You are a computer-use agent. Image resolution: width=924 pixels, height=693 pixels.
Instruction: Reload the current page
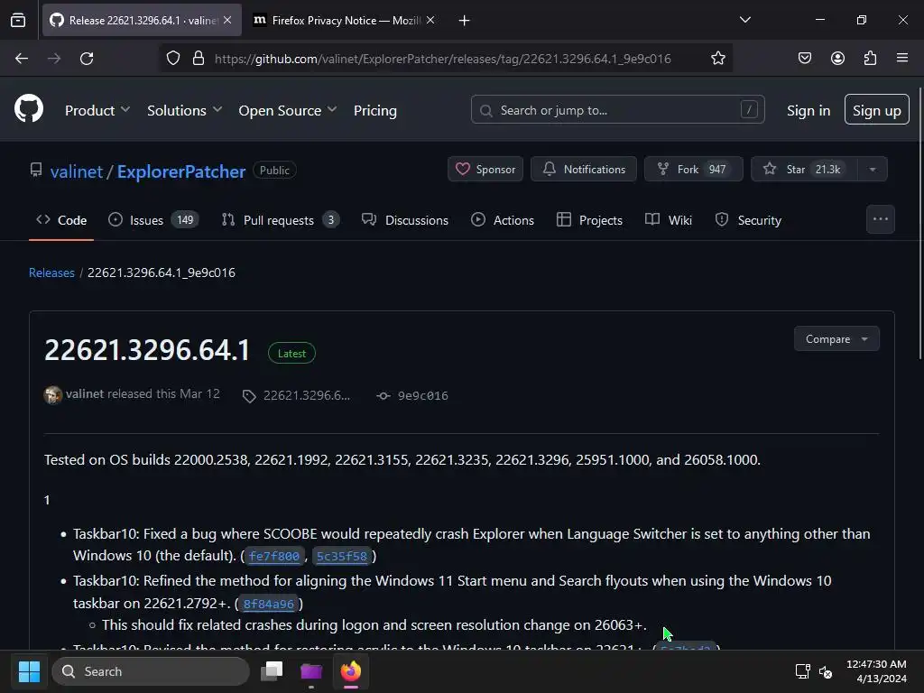pyautogui.click(x=87, y=59)
